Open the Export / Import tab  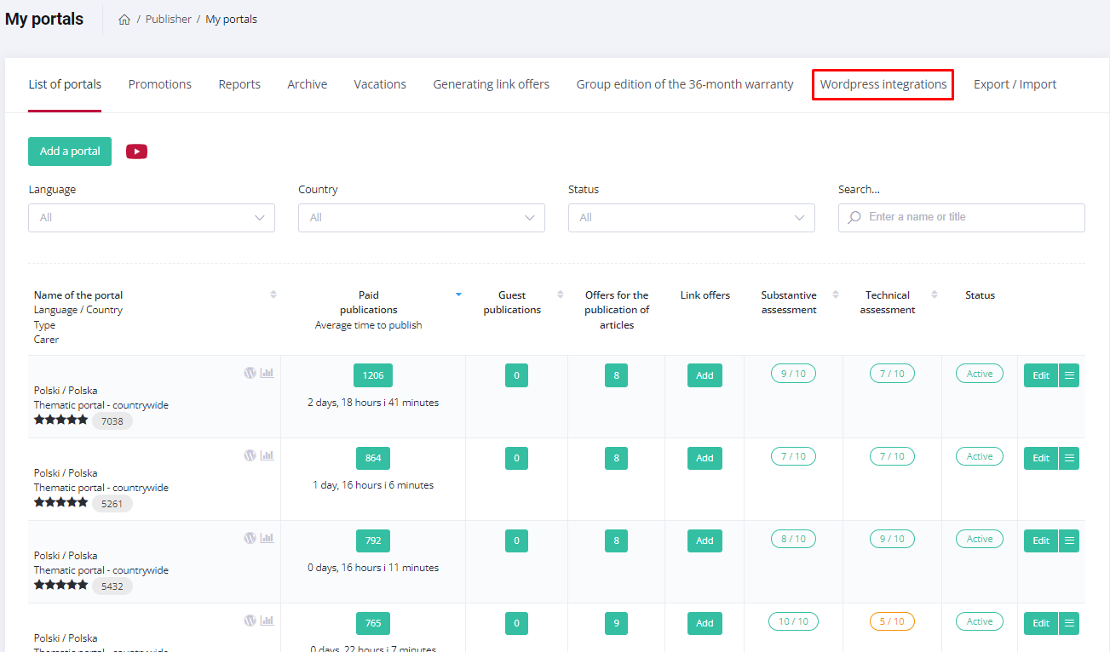tap(1015, 84)
